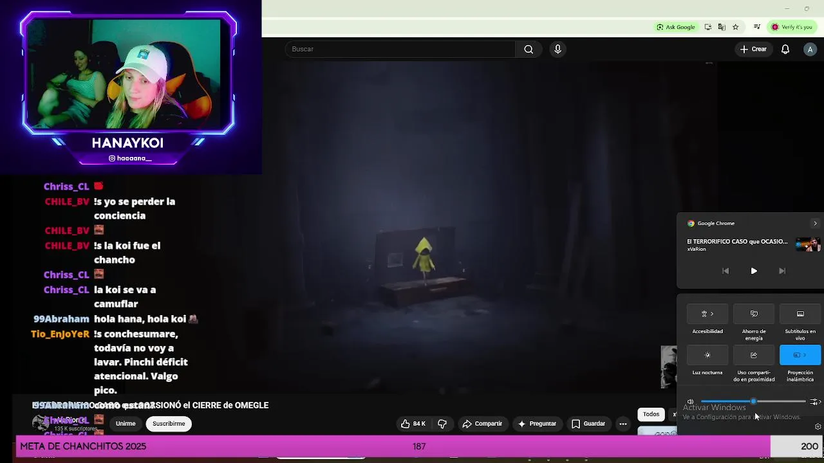Open Chrome media controls icon
This screenshot has height=463, width=824.
tap(757, 27)
